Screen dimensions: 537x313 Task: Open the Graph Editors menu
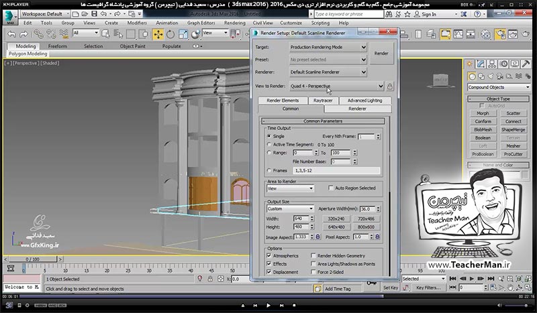tap(201, 23)
